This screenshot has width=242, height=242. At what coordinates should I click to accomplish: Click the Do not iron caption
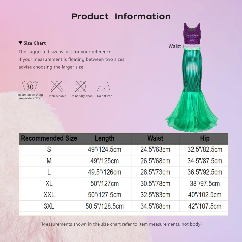[105, 96]
